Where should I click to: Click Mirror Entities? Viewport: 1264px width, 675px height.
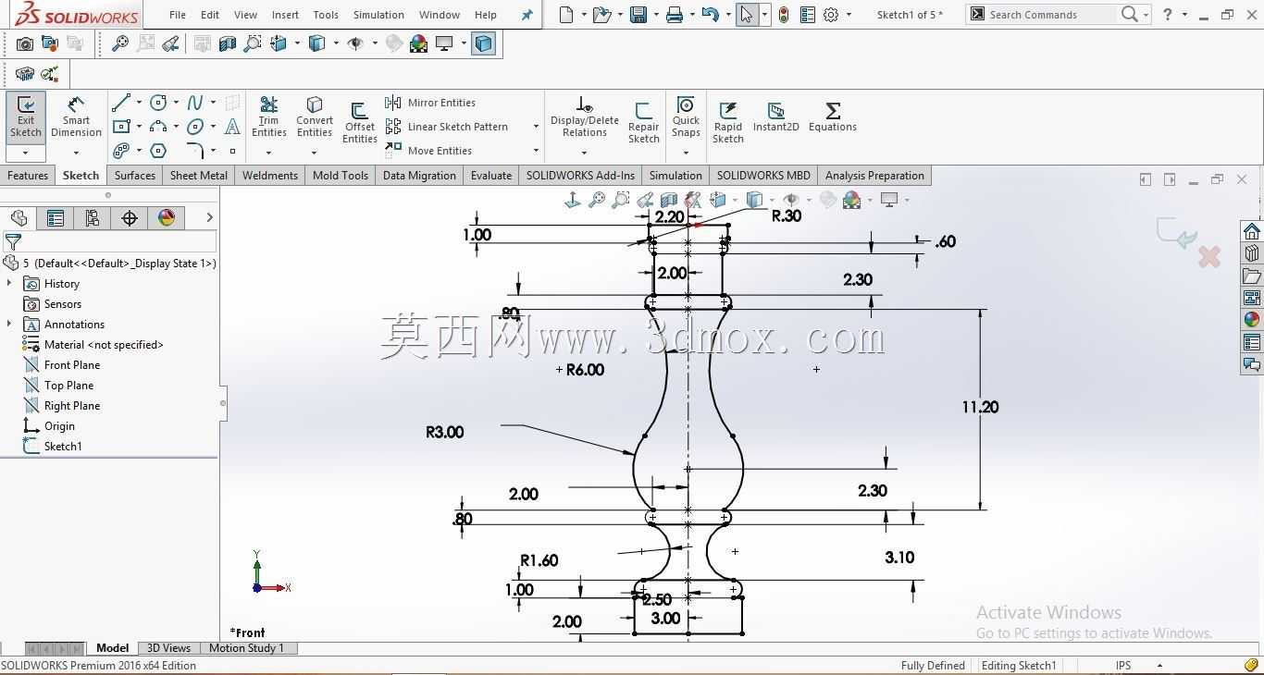coord(430,103)
